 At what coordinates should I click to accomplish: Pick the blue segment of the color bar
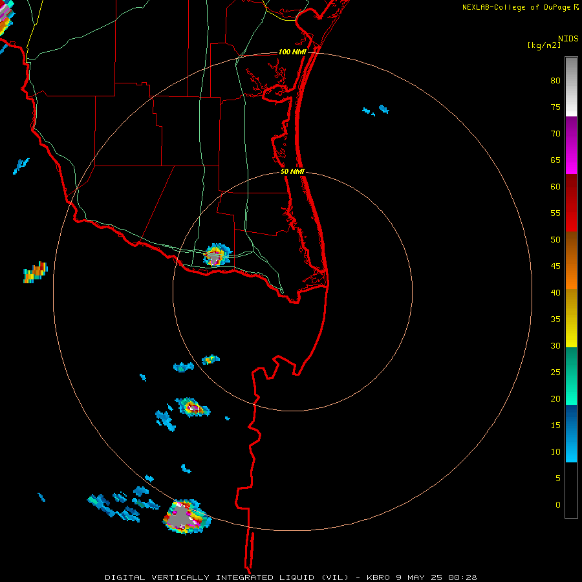tap(571, 433)
